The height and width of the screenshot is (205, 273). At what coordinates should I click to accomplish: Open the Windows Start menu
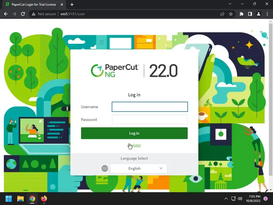9,199
